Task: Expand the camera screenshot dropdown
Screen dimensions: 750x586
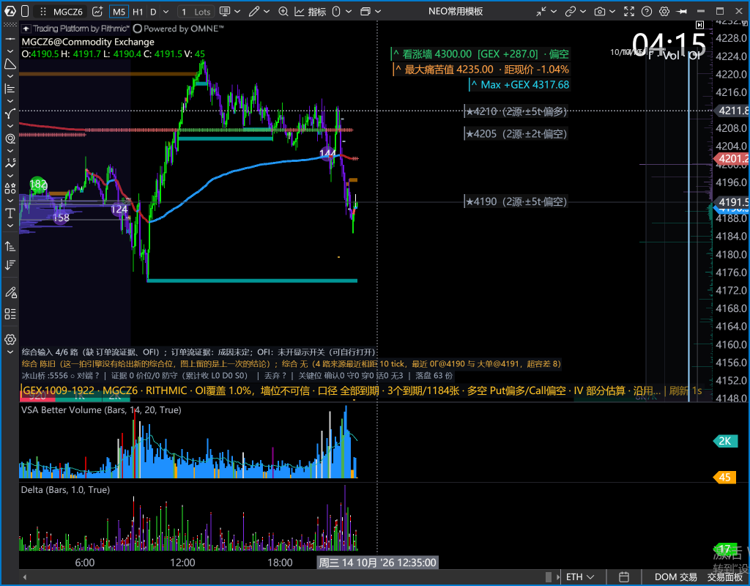Action: point(612,12)
